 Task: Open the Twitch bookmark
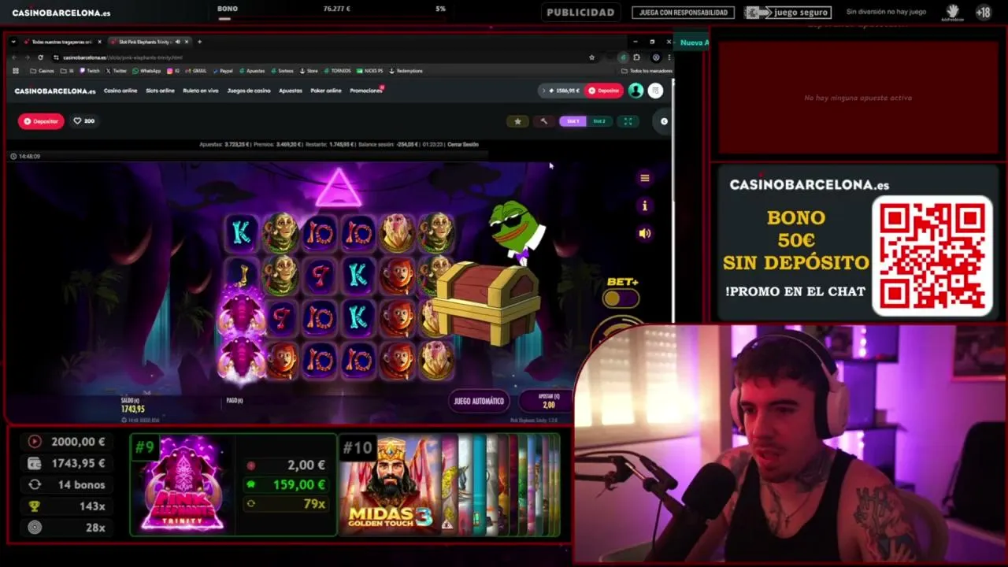coord(90,71)
